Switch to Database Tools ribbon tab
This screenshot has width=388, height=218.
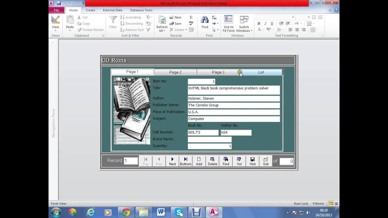click(x=141, y=10)
